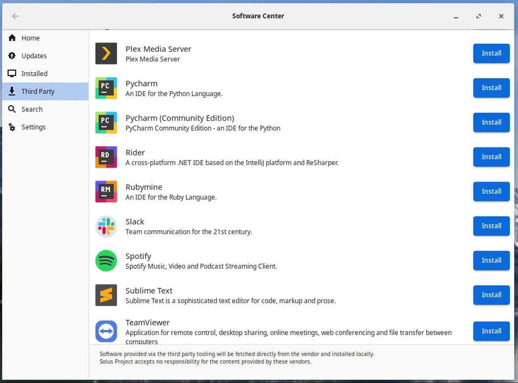Viewport: 518px width, 383px height.
Task: Click the TeamViewer app icon
Action: pyautogui.click(x=106, y=331)
